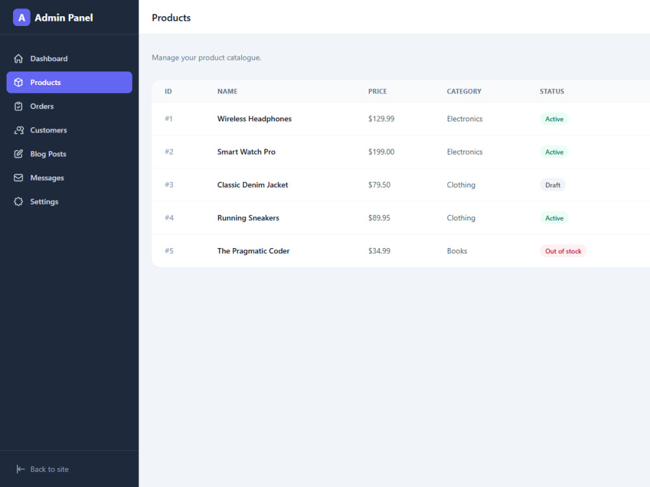The height and width of the screenshot is (487, 650).
Task: Click Active badge for Wireless Headphones
Action: click(x=554, y=119)
